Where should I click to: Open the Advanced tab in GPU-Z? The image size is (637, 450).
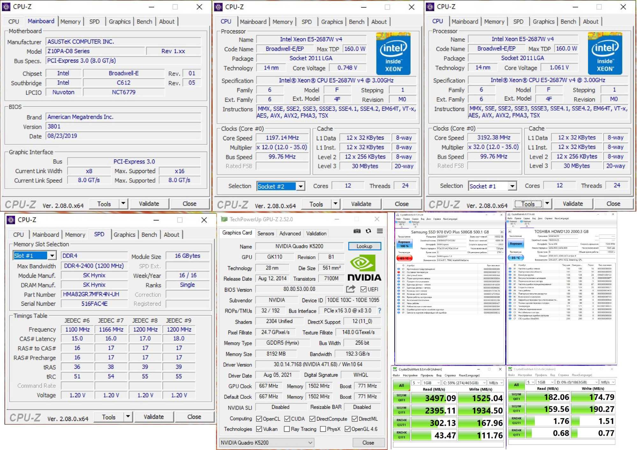coord(290,233)
